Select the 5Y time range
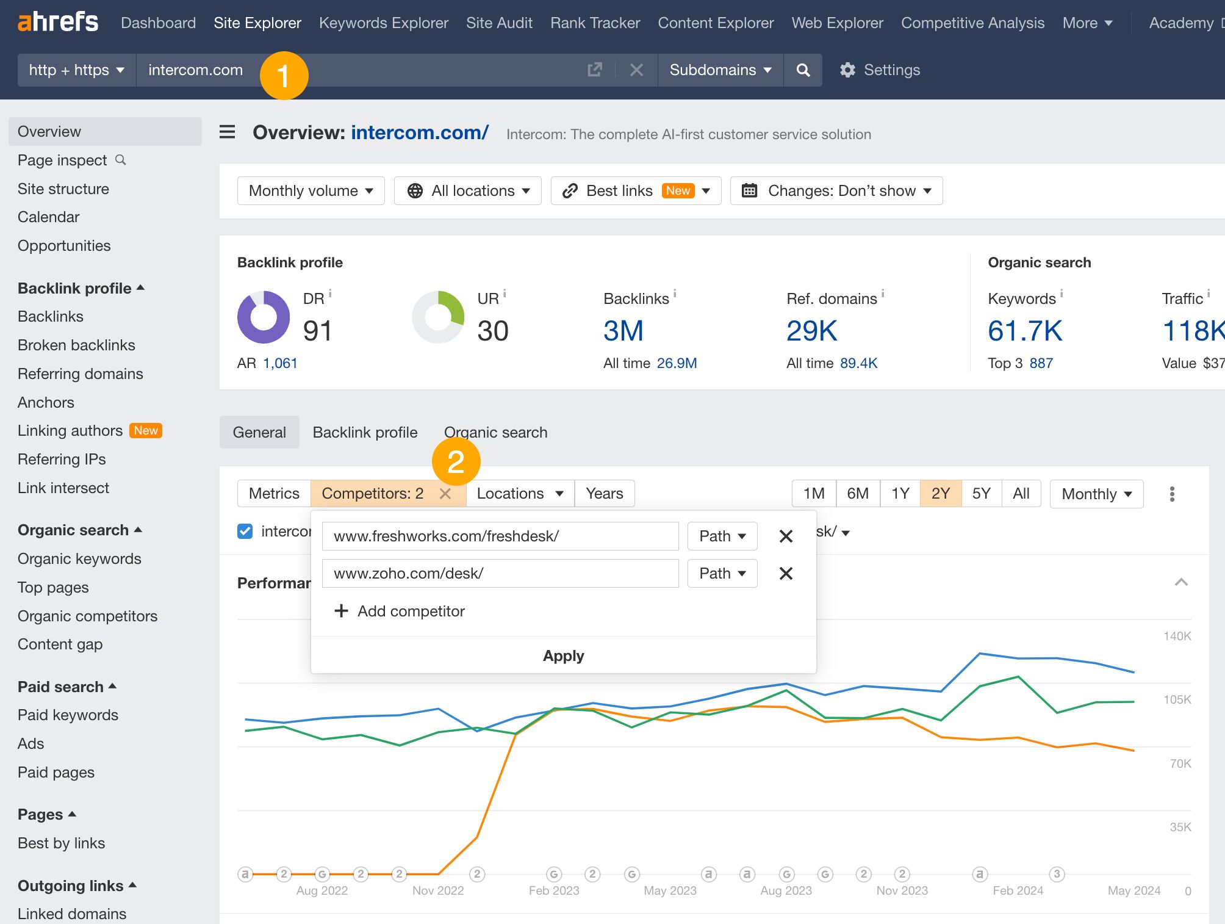This screenshot has width=1225, height=924. tap(981, 493)
